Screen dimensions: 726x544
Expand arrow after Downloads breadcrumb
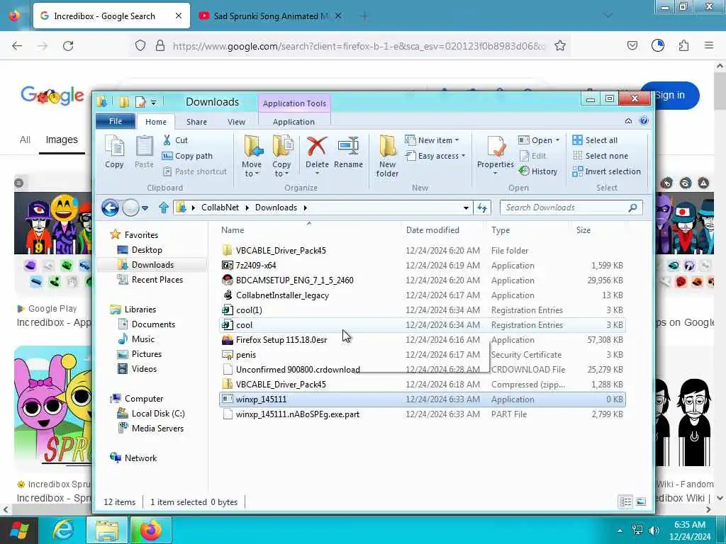click(305, 208)
